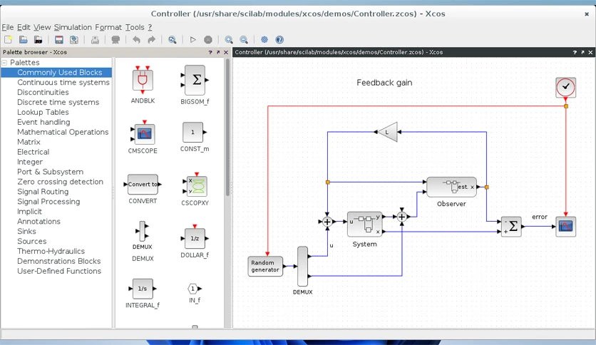Select Zero crossing detection palette
The width and height of the screenshot is (596, 345).
pos(60,182)
